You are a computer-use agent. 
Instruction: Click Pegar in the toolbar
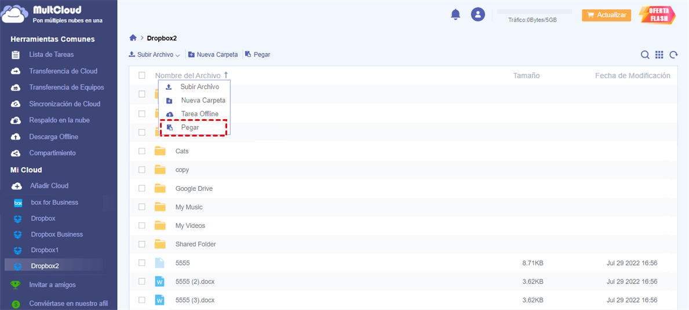[x=257, y=55]
